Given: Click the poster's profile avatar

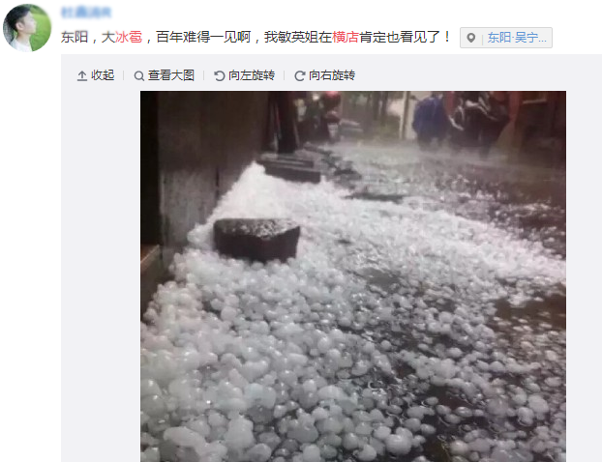Looking at the screenshot, I should click(x=27, y=28).
